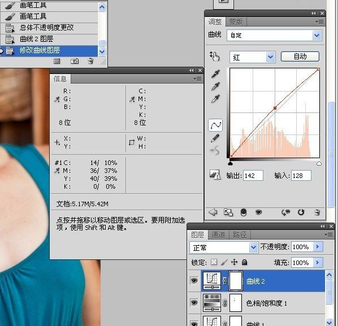The height and width of the screenshot is (326, 338).
Task: Click the view previous state icon
Action: pyautogui.click(x=286, y=212)
